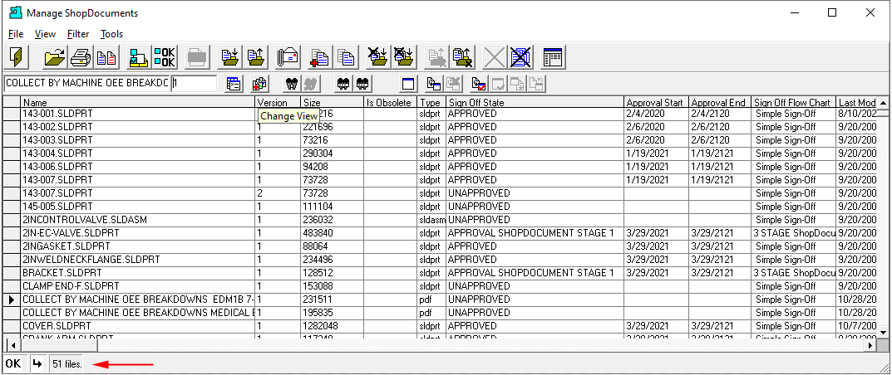892x375 pixels.
Task: Click the folder with up arrow icon
Action: tap(257, 56)
